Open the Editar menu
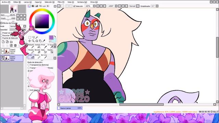This screenshot has width=219, height=123. [x=17, y=2]
